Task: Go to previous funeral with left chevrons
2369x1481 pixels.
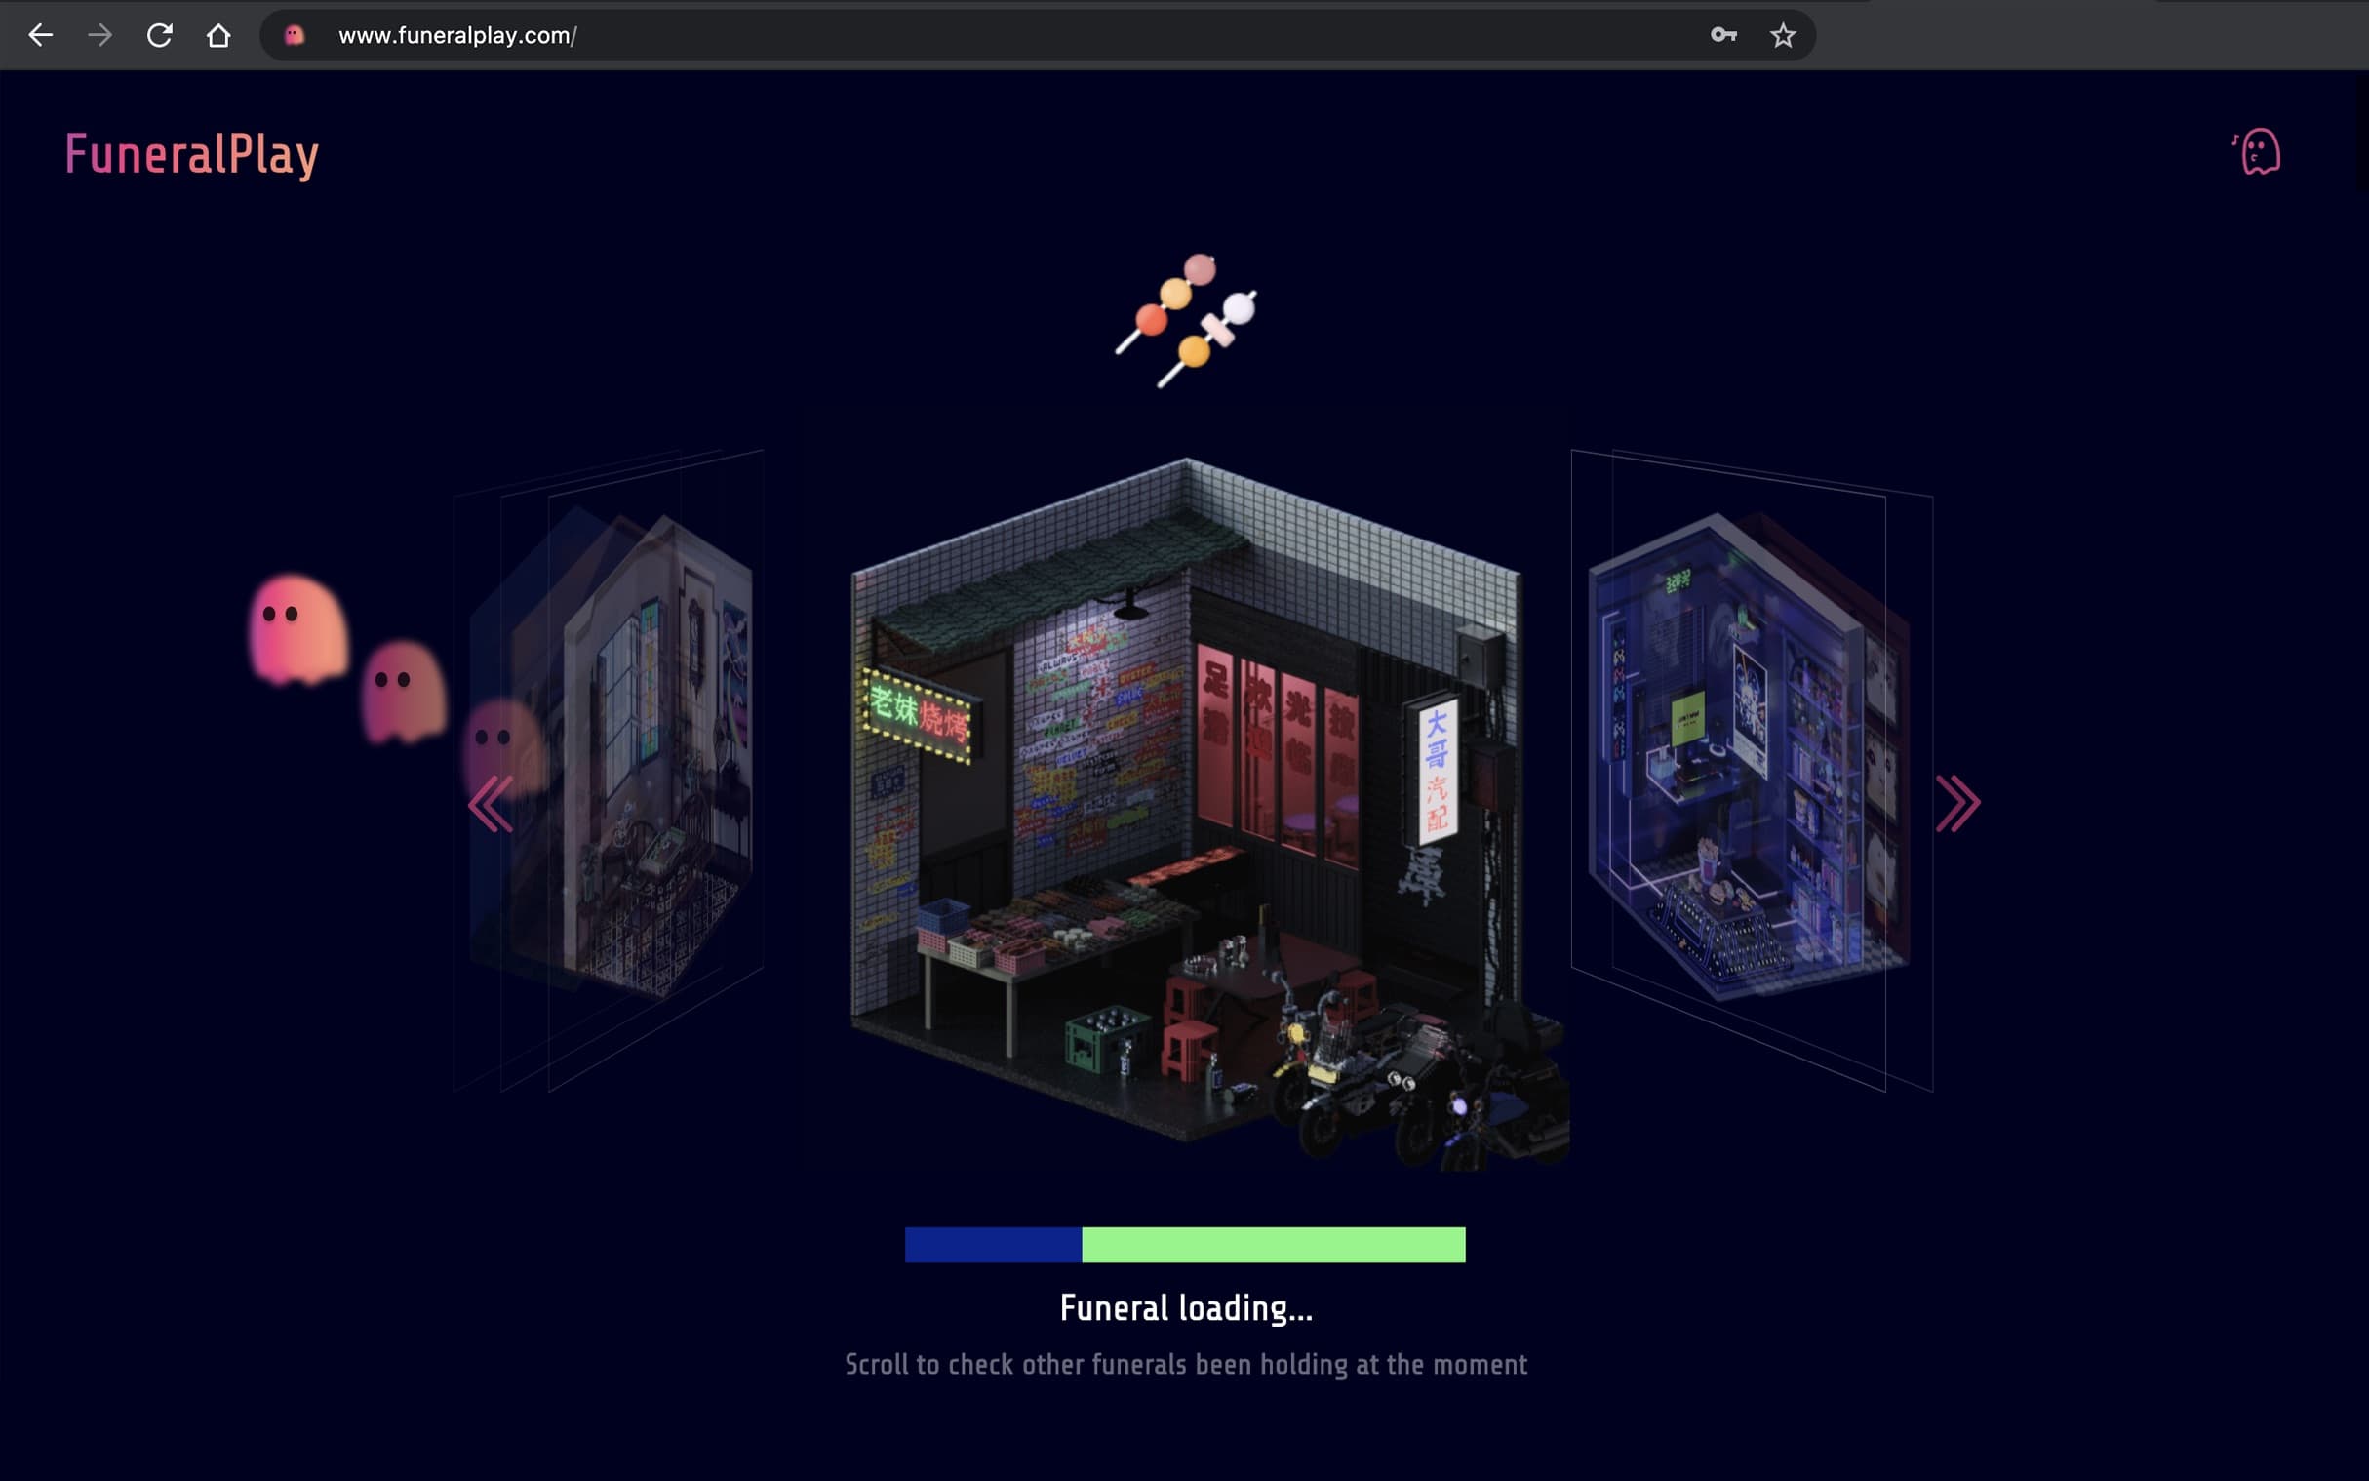Action: tap(491, 804)
